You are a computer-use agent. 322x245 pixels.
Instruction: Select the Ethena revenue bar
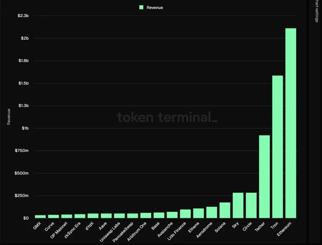coord(198,213)
